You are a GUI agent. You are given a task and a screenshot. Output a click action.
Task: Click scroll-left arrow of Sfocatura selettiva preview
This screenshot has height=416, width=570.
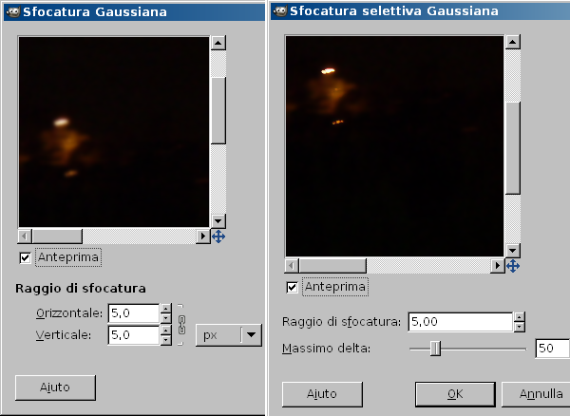point(293,266)
